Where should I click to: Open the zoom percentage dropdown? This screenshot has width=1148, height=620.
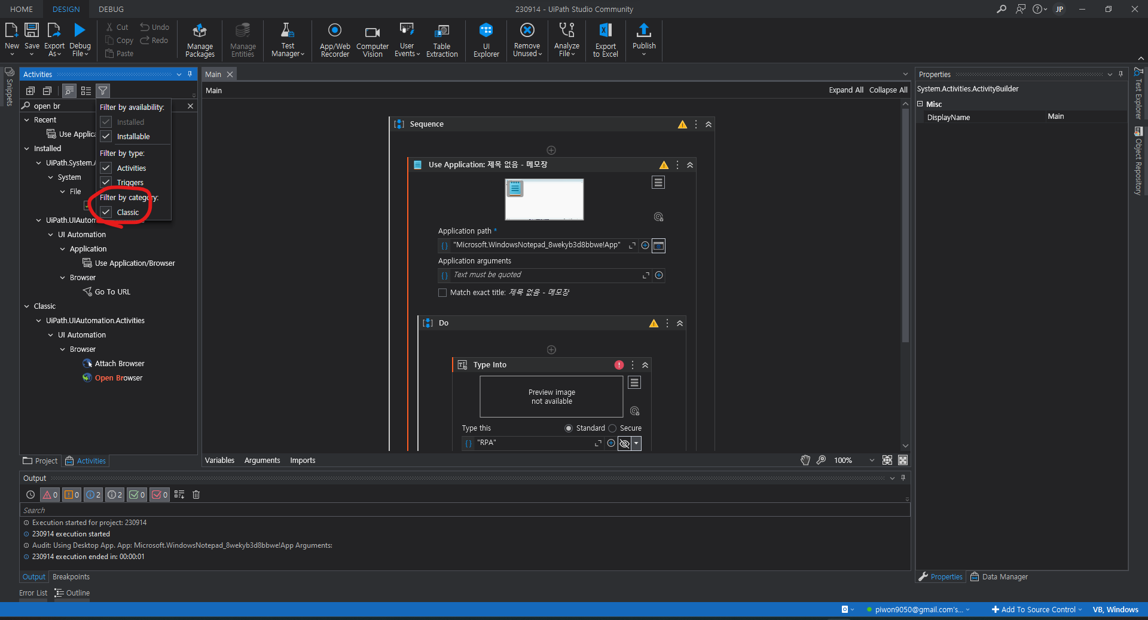pyautogui.click(x=871, y=460)
